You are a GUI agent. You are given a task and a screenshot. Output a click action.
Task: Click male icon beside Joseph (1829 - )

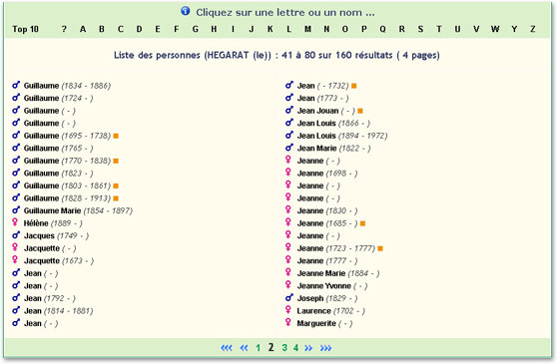pyautogui.click(x=289, y=297)
